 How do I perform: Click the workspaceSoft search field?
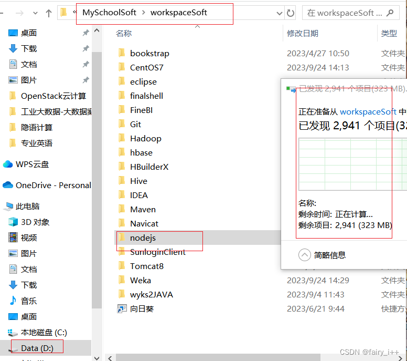coord(350,13)
